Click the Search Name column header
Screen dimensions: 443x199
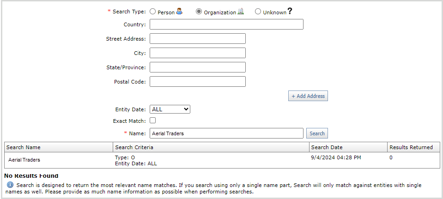24,147
